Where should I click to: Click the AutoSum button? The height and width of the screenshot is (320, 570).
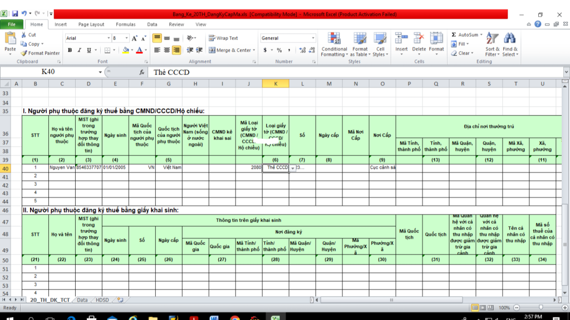point(464,35)
